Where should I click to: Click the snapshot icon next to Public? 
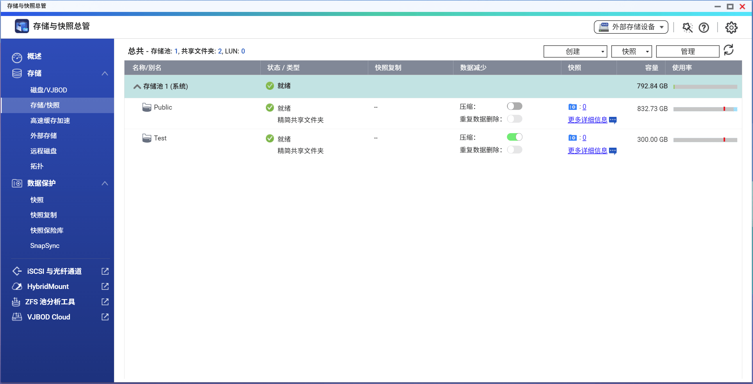573,107
